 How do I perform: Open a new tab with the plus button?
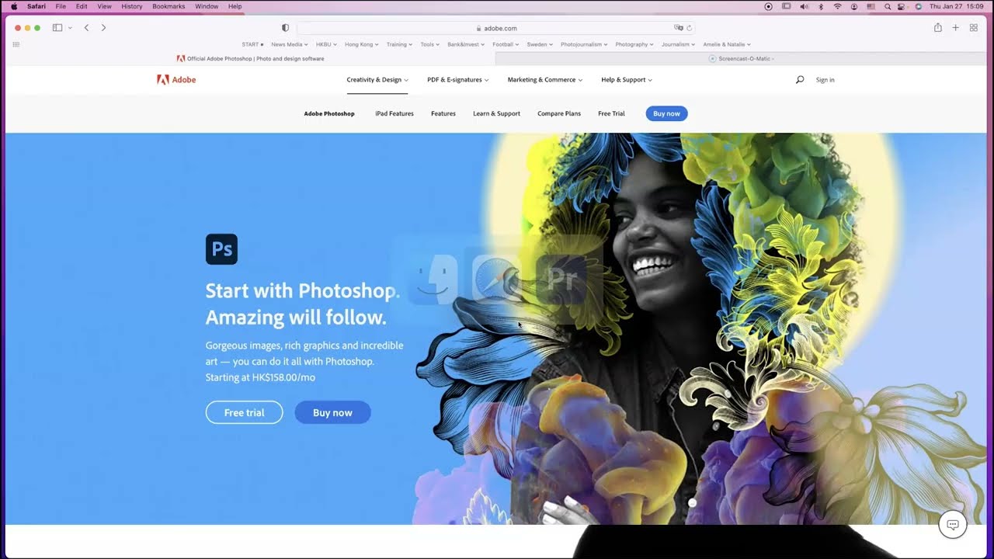[x=955, y=28]
